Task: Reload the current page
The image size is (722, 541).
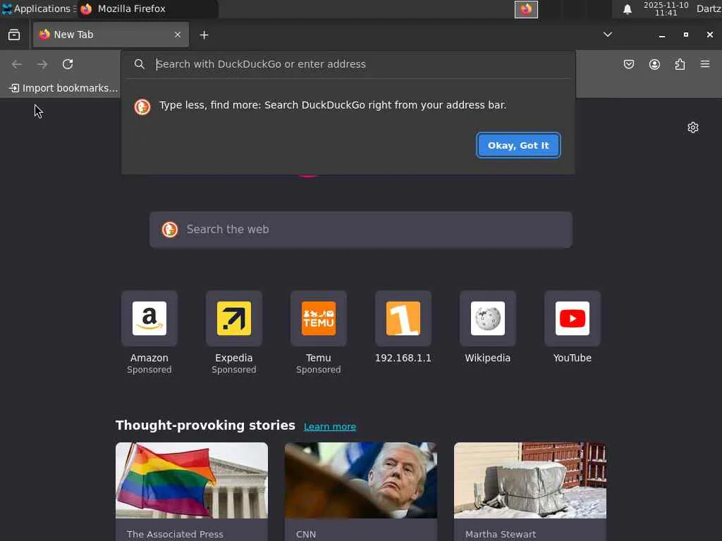Action: coord(68,64)
